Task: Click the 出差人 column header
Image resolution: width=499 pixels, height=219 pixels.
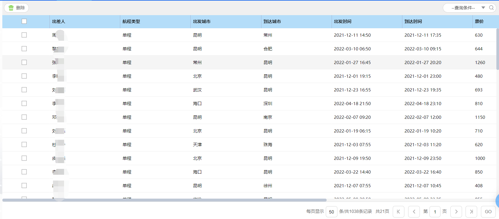Action: click(59, 22)
